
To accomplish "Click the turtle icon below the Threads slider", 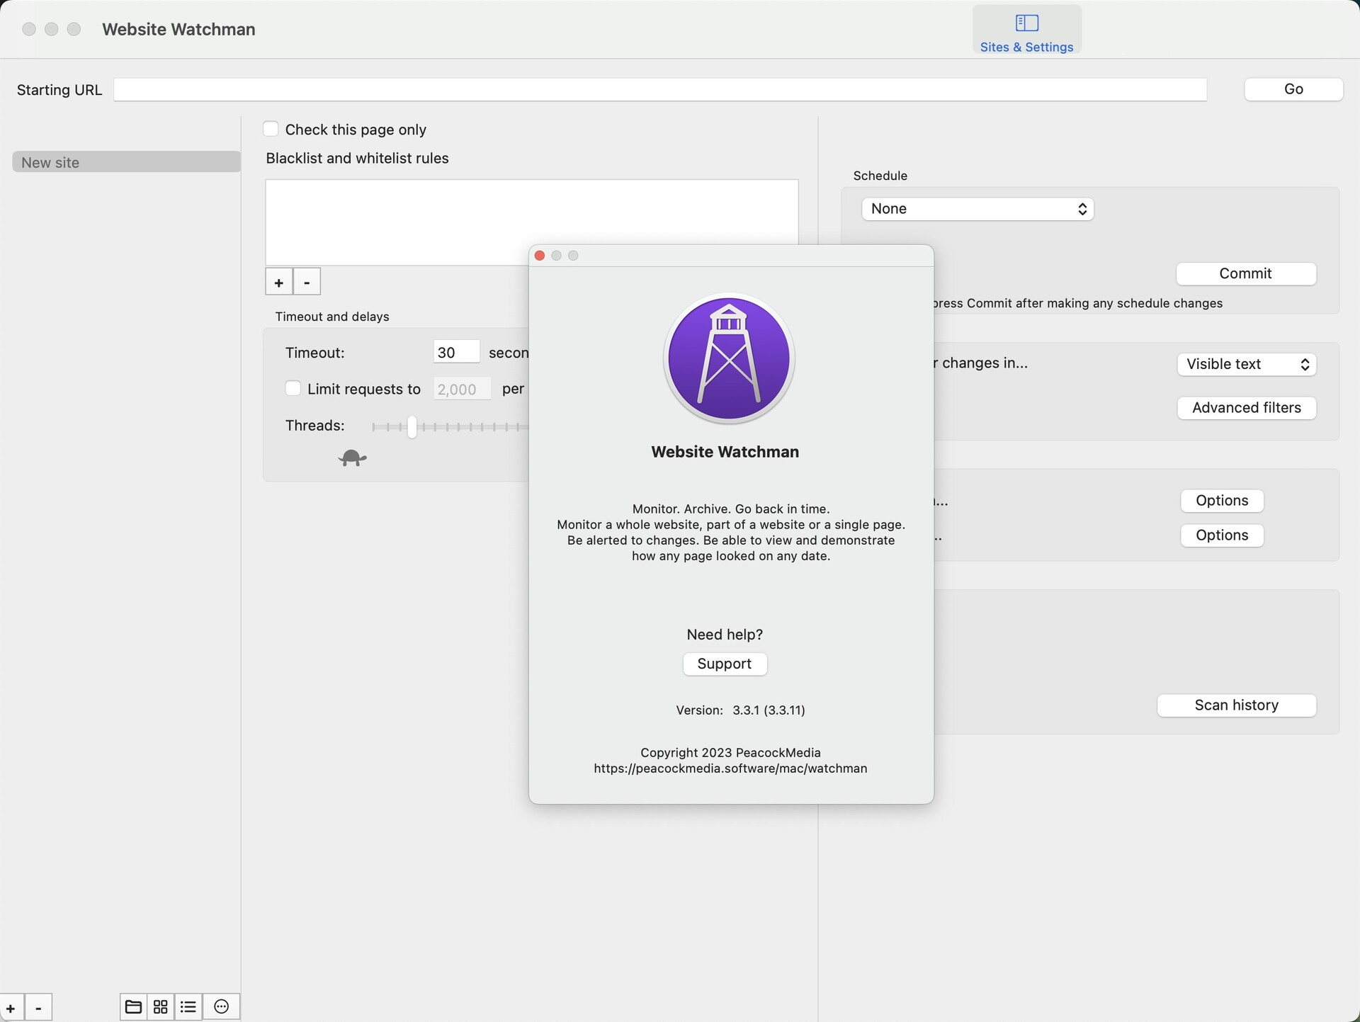I will (352, 458).
